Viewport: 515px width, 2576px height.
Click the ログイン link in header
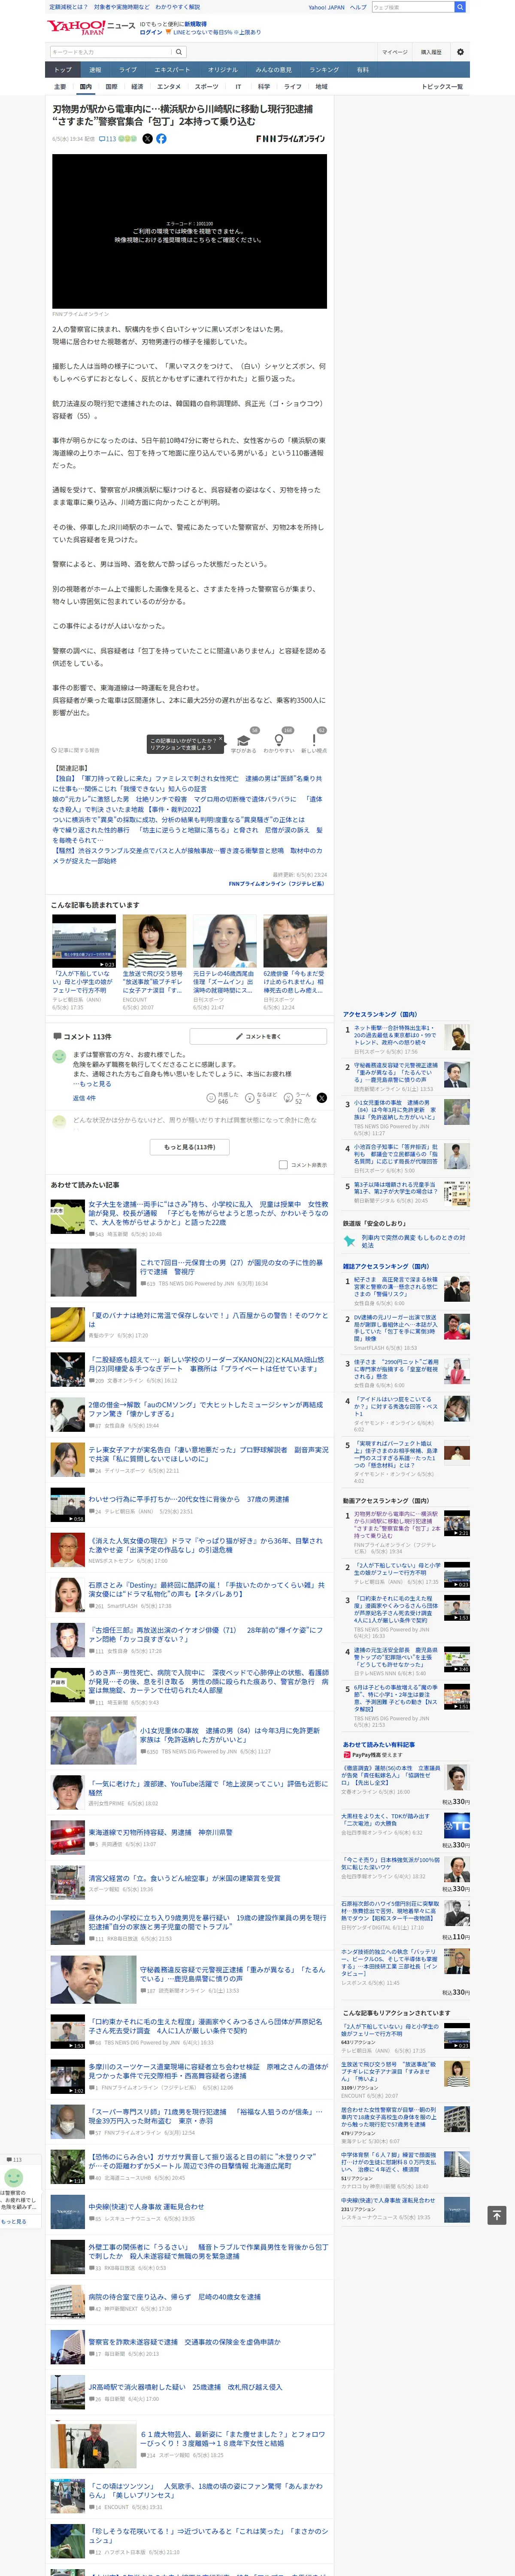[151, 32]
